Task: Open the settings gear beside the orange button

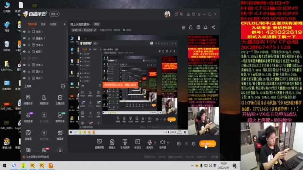Action: (x=194, y=144)
